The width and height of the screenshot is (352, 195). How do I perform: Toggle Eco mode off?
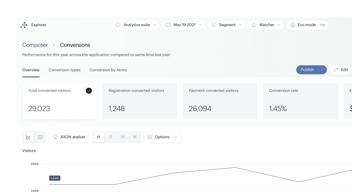pos(322,25)
